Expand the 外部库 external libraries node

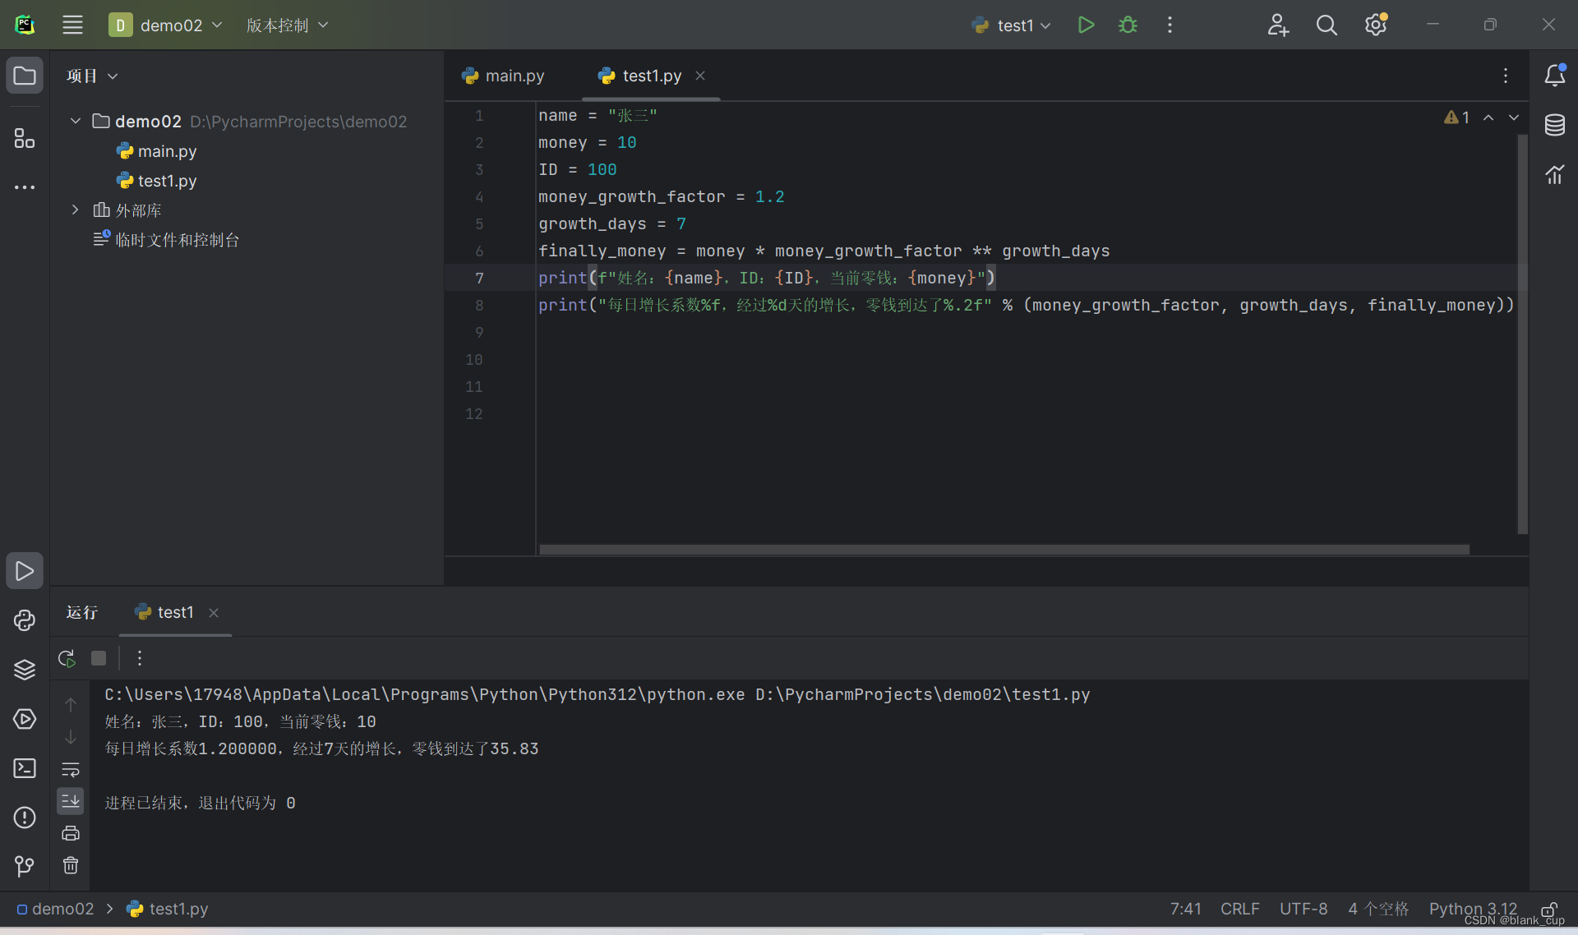[76, 210]
